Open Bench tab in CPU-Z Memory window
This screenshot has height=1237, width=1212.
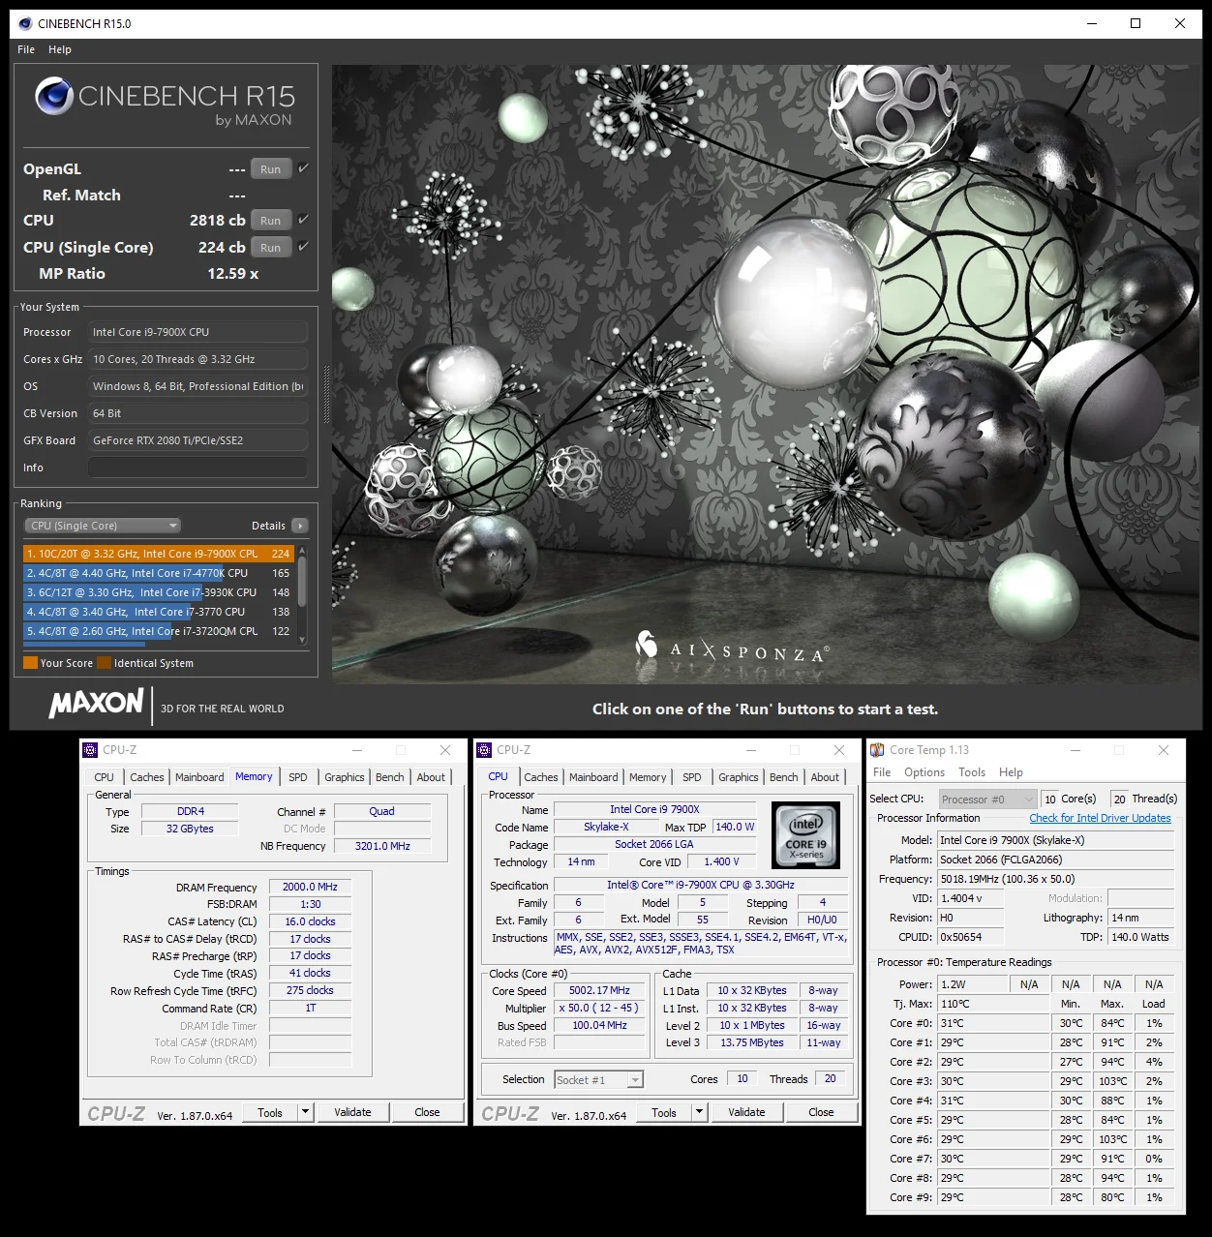(x=390, y=777)
